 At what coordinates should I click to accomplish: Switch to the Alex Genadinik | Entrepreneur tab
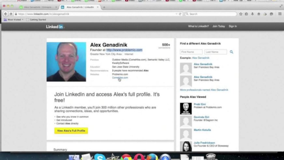click(38, 7)
